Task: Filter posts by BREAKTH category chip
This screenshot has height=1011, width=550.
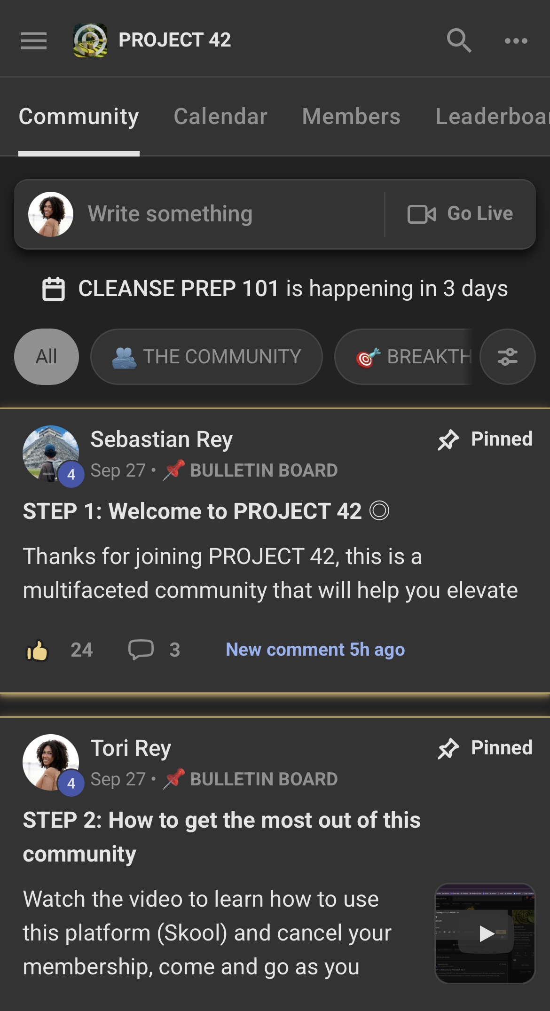Action: coord(404,357)
